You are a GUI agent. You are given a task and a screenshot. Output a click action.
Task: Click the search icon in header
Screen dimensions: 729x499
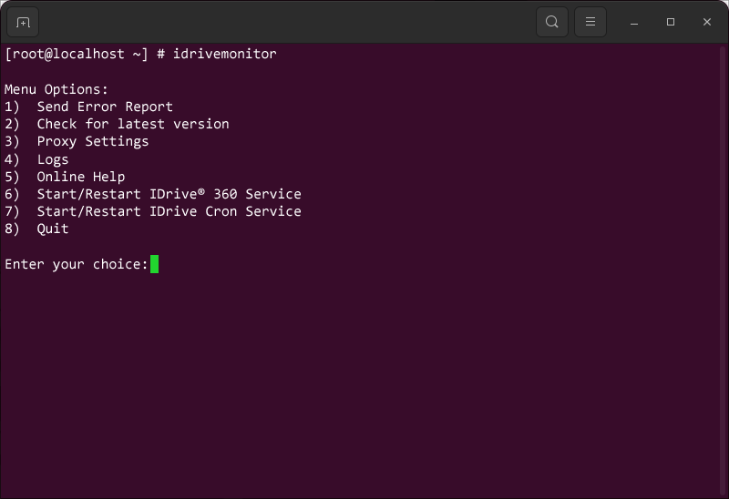pyautogui.click(x=552, y=22)
